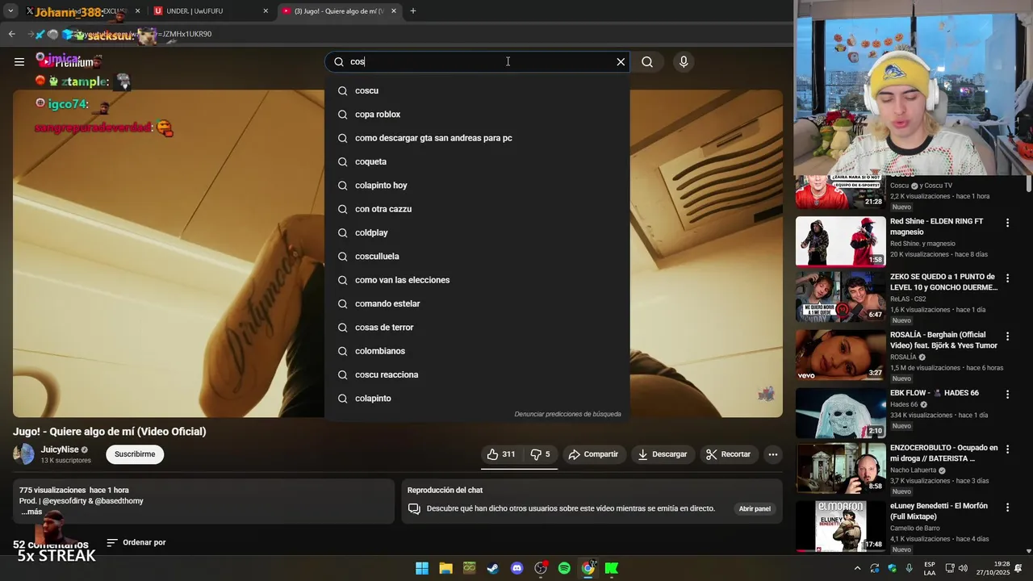Click the Descargar download button
This screenshot has width=1033, height=581.
[662, 454]
